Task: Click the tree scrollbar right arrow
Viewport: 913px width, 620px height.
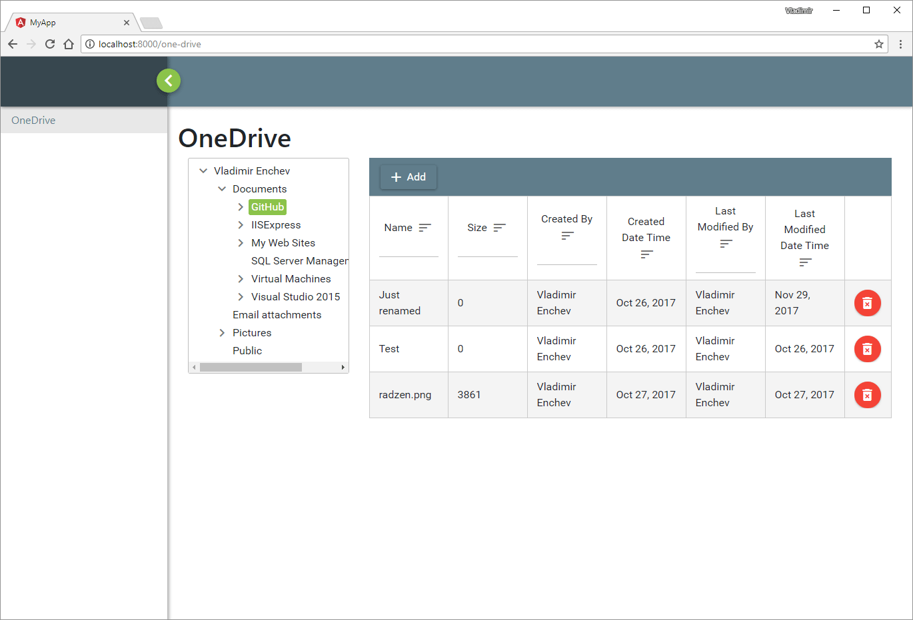Action: pos(343,368)
